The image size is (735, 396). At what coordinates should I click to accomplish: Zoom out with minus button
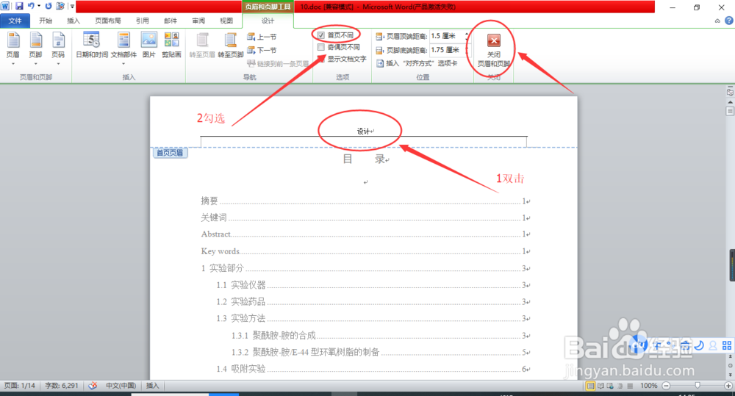point(666,386)
